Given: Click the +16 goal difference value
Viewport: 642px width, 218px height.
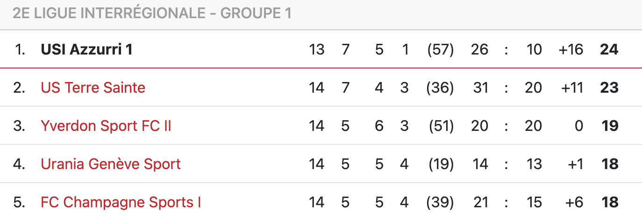Looking at the screenshot, I should [571, 49].
